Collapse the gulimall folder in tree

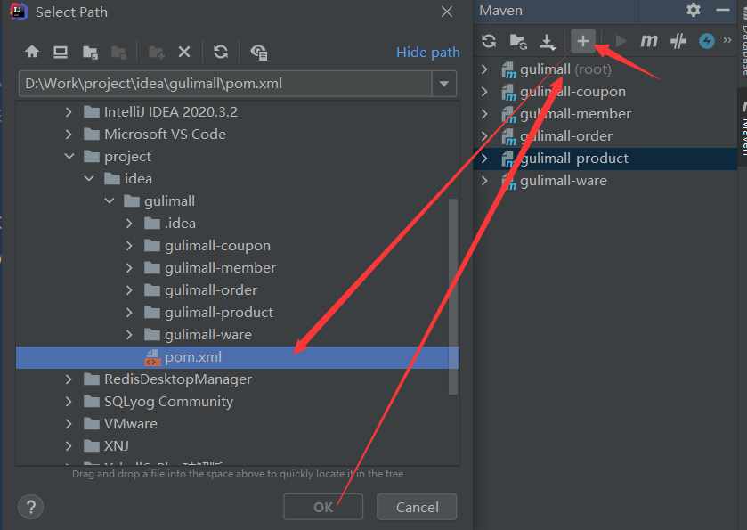coord(110,201)
